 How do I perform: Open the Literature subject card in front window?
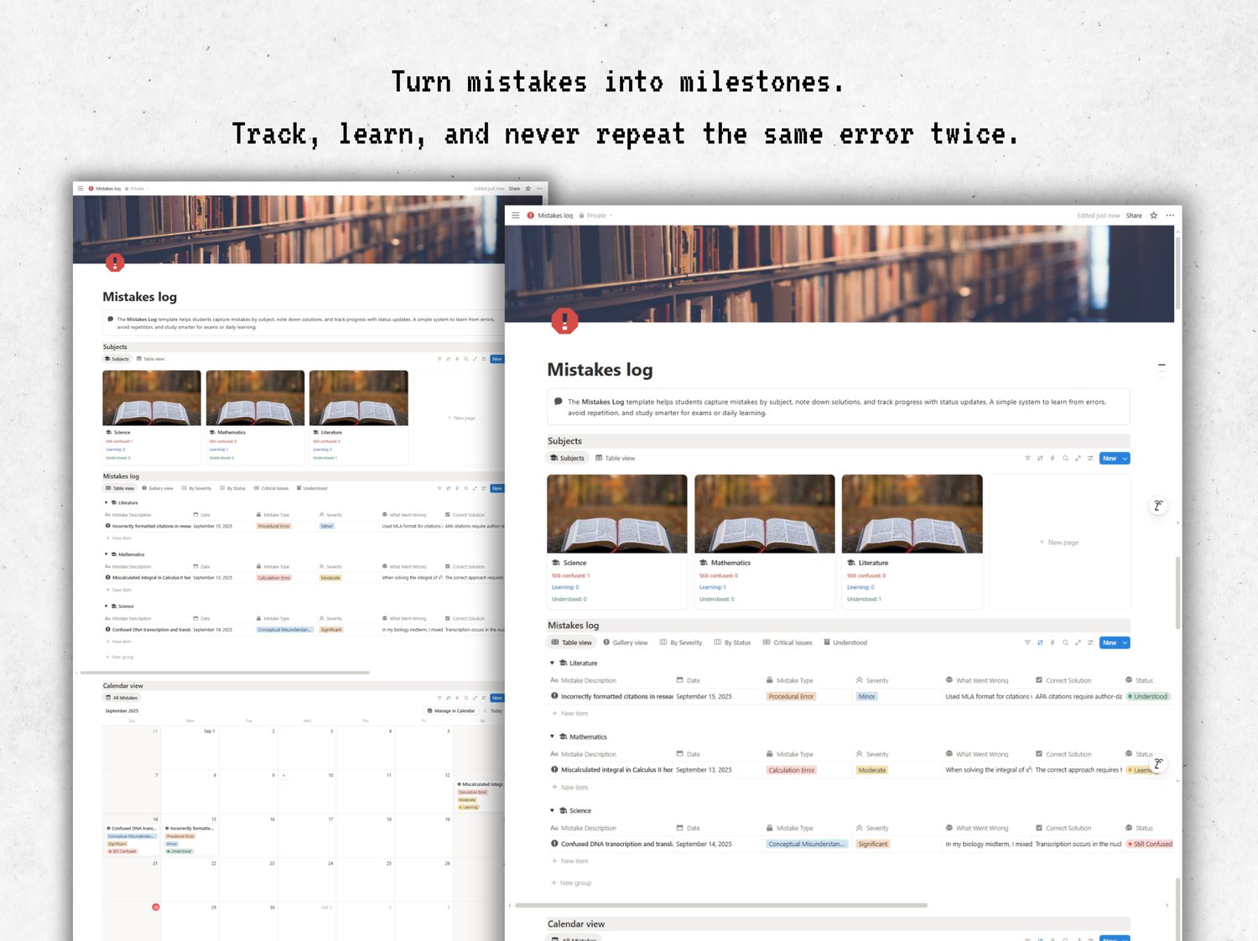pos(912,541)
